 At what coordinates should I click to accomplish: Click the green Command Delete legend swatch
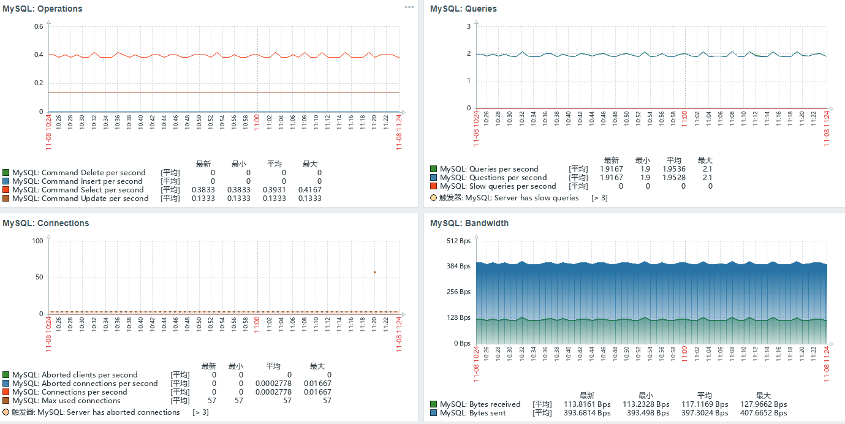click(6, 173)
